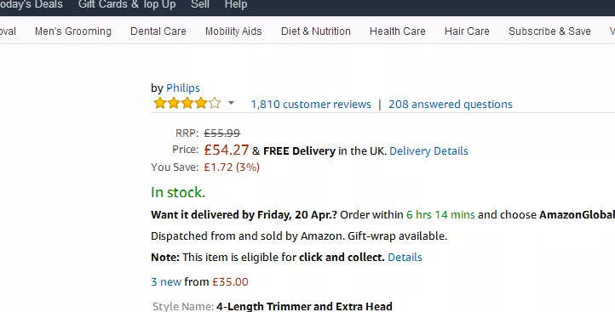Screen dimensions: 615x312
Task: Open the Men's Grooming category
Action: click(73, 31)
